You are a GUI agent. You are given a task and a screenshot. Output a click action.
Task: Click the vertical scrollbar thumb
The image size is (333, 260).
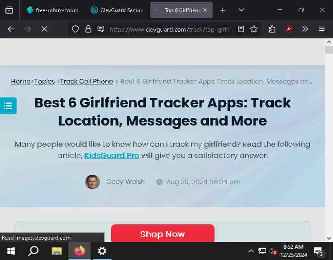(329, 50)
